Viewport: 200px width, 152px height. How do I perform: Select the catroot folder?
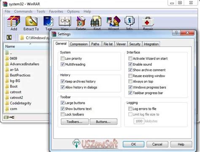13,92
